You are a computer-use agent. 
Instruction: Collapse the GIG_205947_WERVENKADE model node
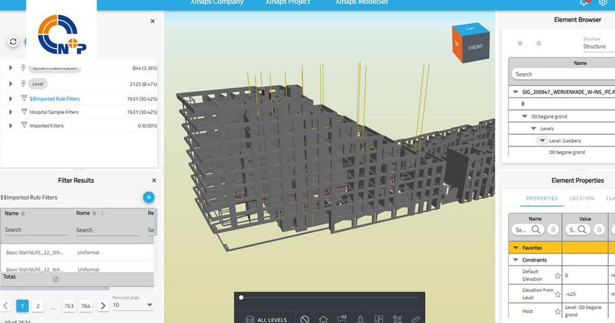click(516, 92)
